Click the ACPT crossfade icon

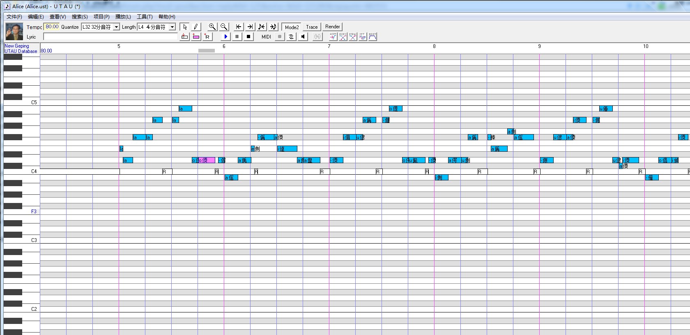coord(333,36)
